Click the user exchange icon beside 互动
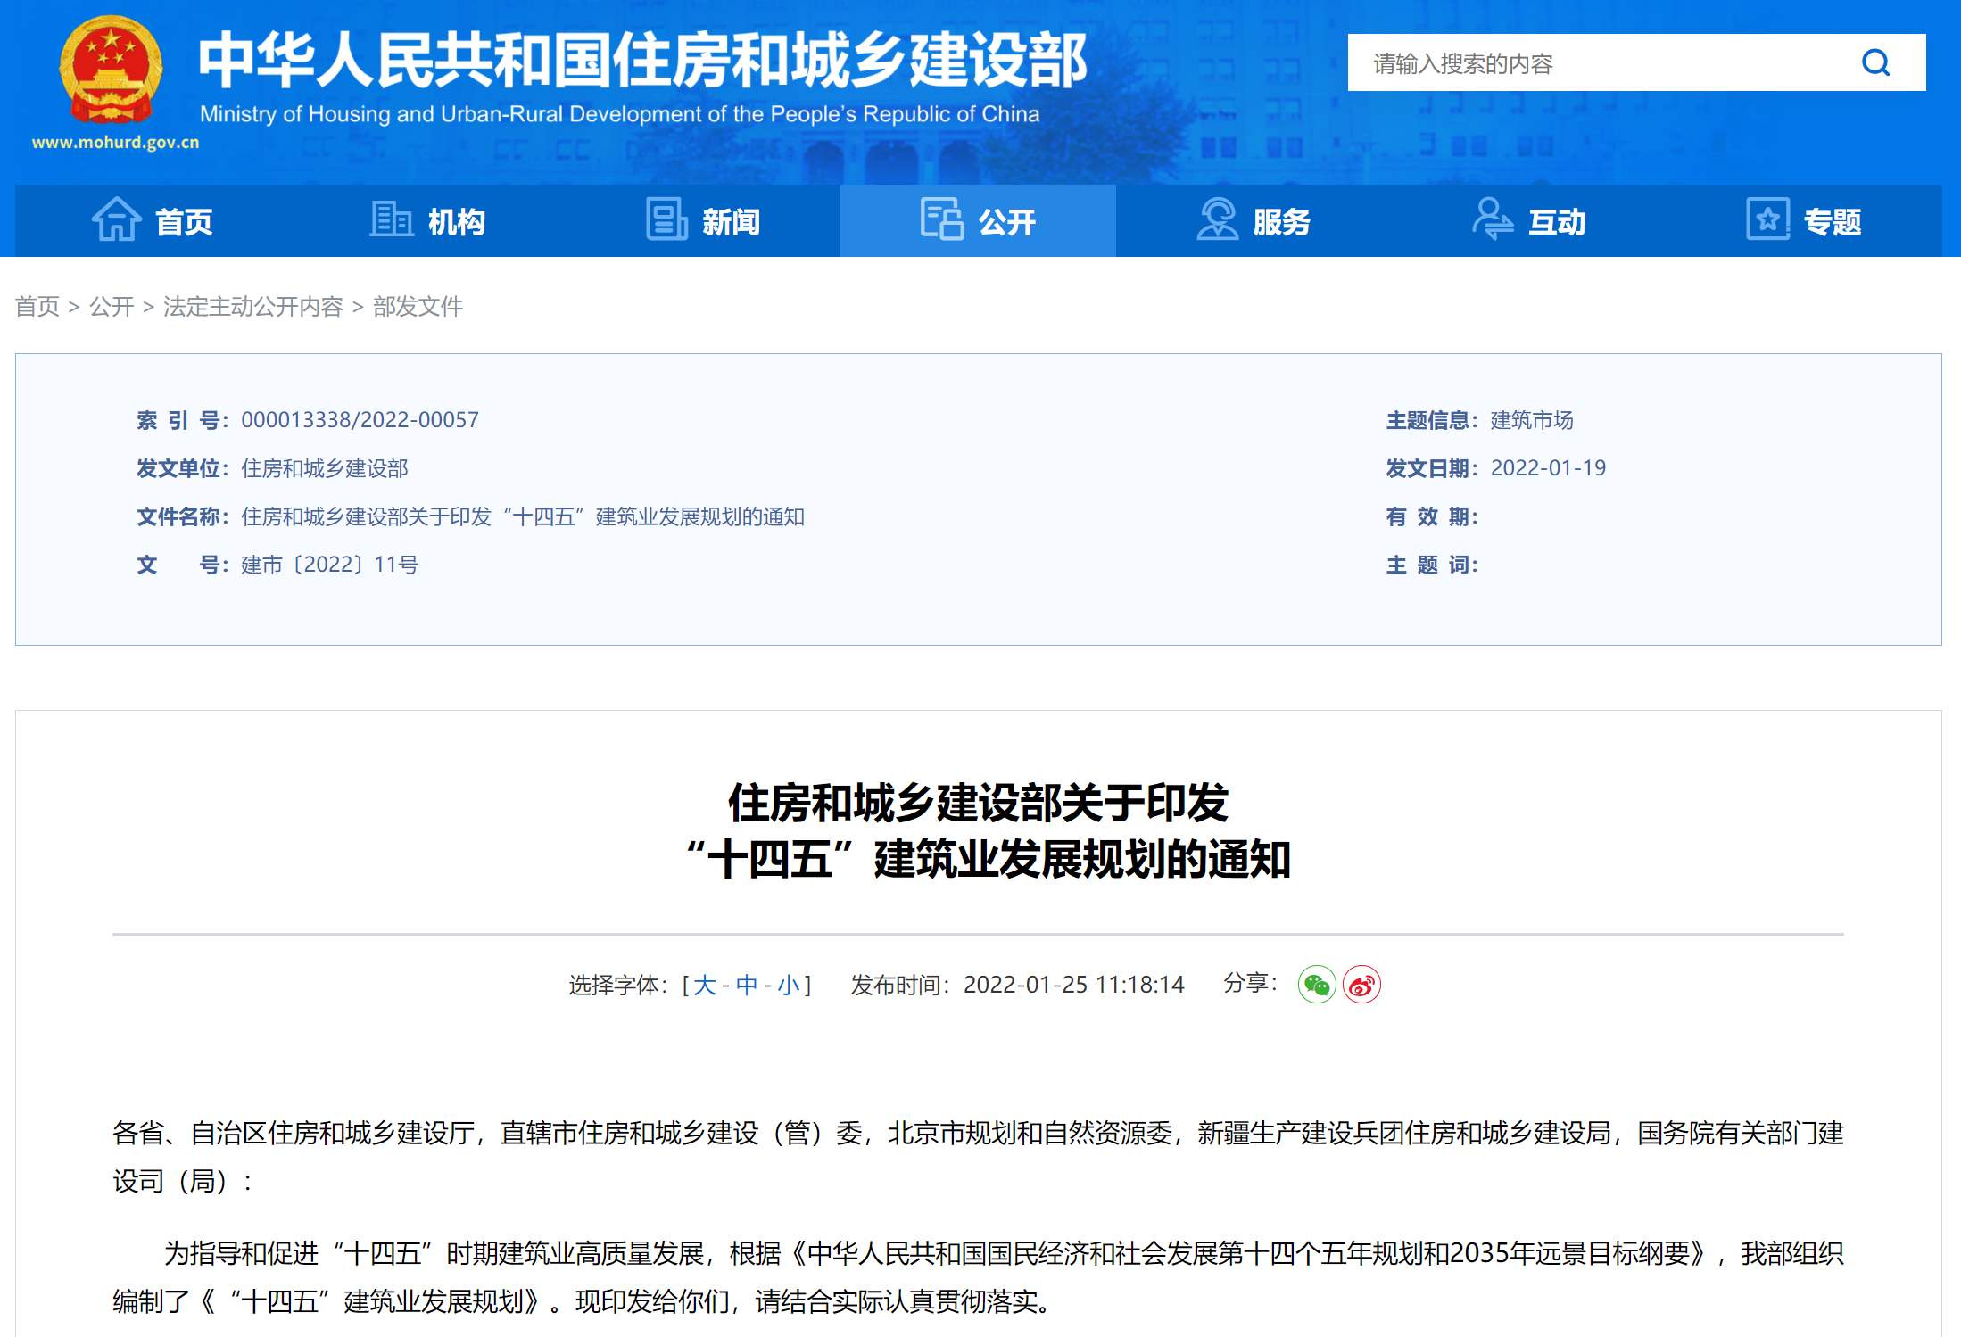The height and width of the screenshot is (1337, 1961). [1493, 219]
